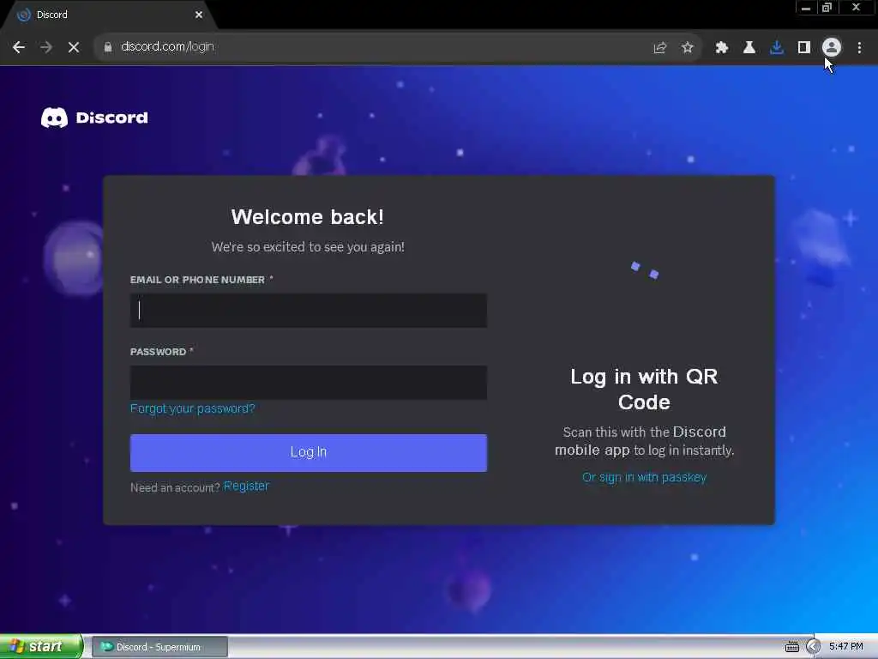
Task: Open the Forgot your password link
Action: pos(193,408)
